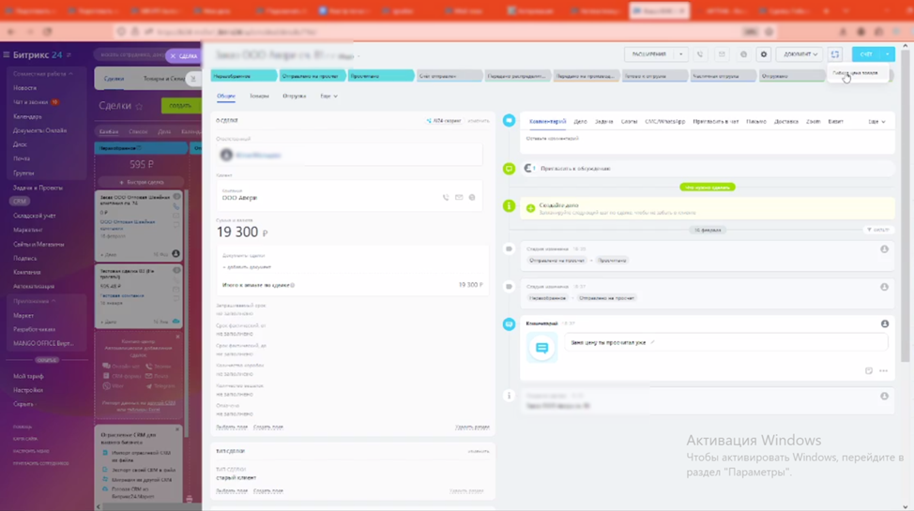
Task: Click the green chat icon beside invite row
Action: 509,169
